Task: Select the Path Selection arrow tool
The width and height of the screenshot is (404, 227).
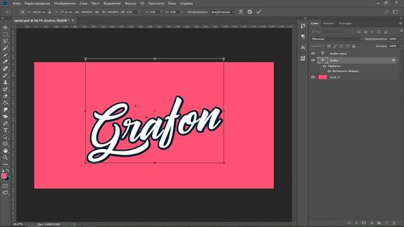Action: (5, 137)
